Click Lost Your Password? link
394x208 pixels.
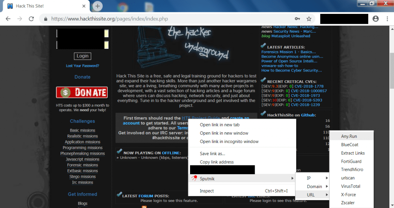(x=82, y=66)
